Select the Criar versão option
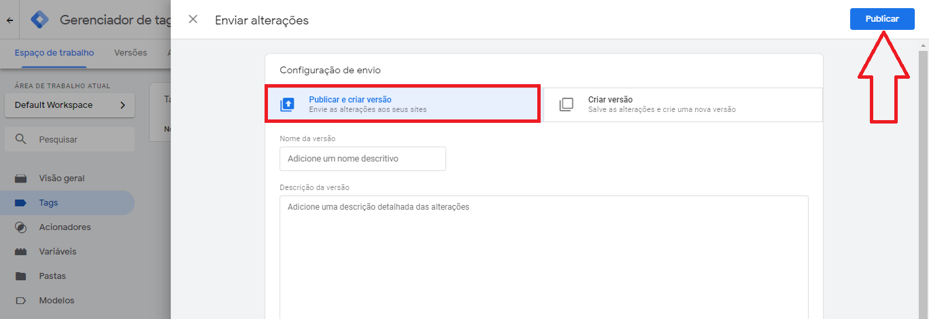Viewport: 929px width, 319px height. pos(683,105)
